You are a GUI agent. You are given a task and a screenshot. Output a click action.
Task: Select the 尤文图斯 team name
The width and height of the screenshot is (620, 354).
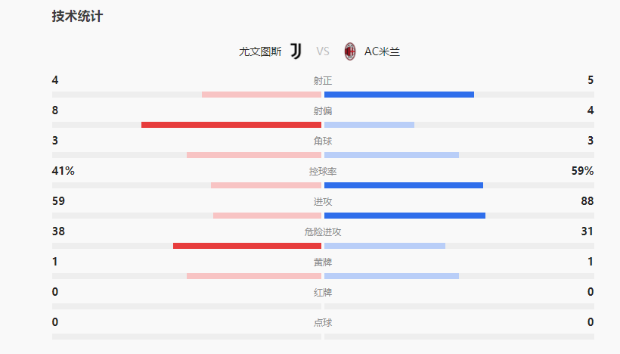(260, 51)
